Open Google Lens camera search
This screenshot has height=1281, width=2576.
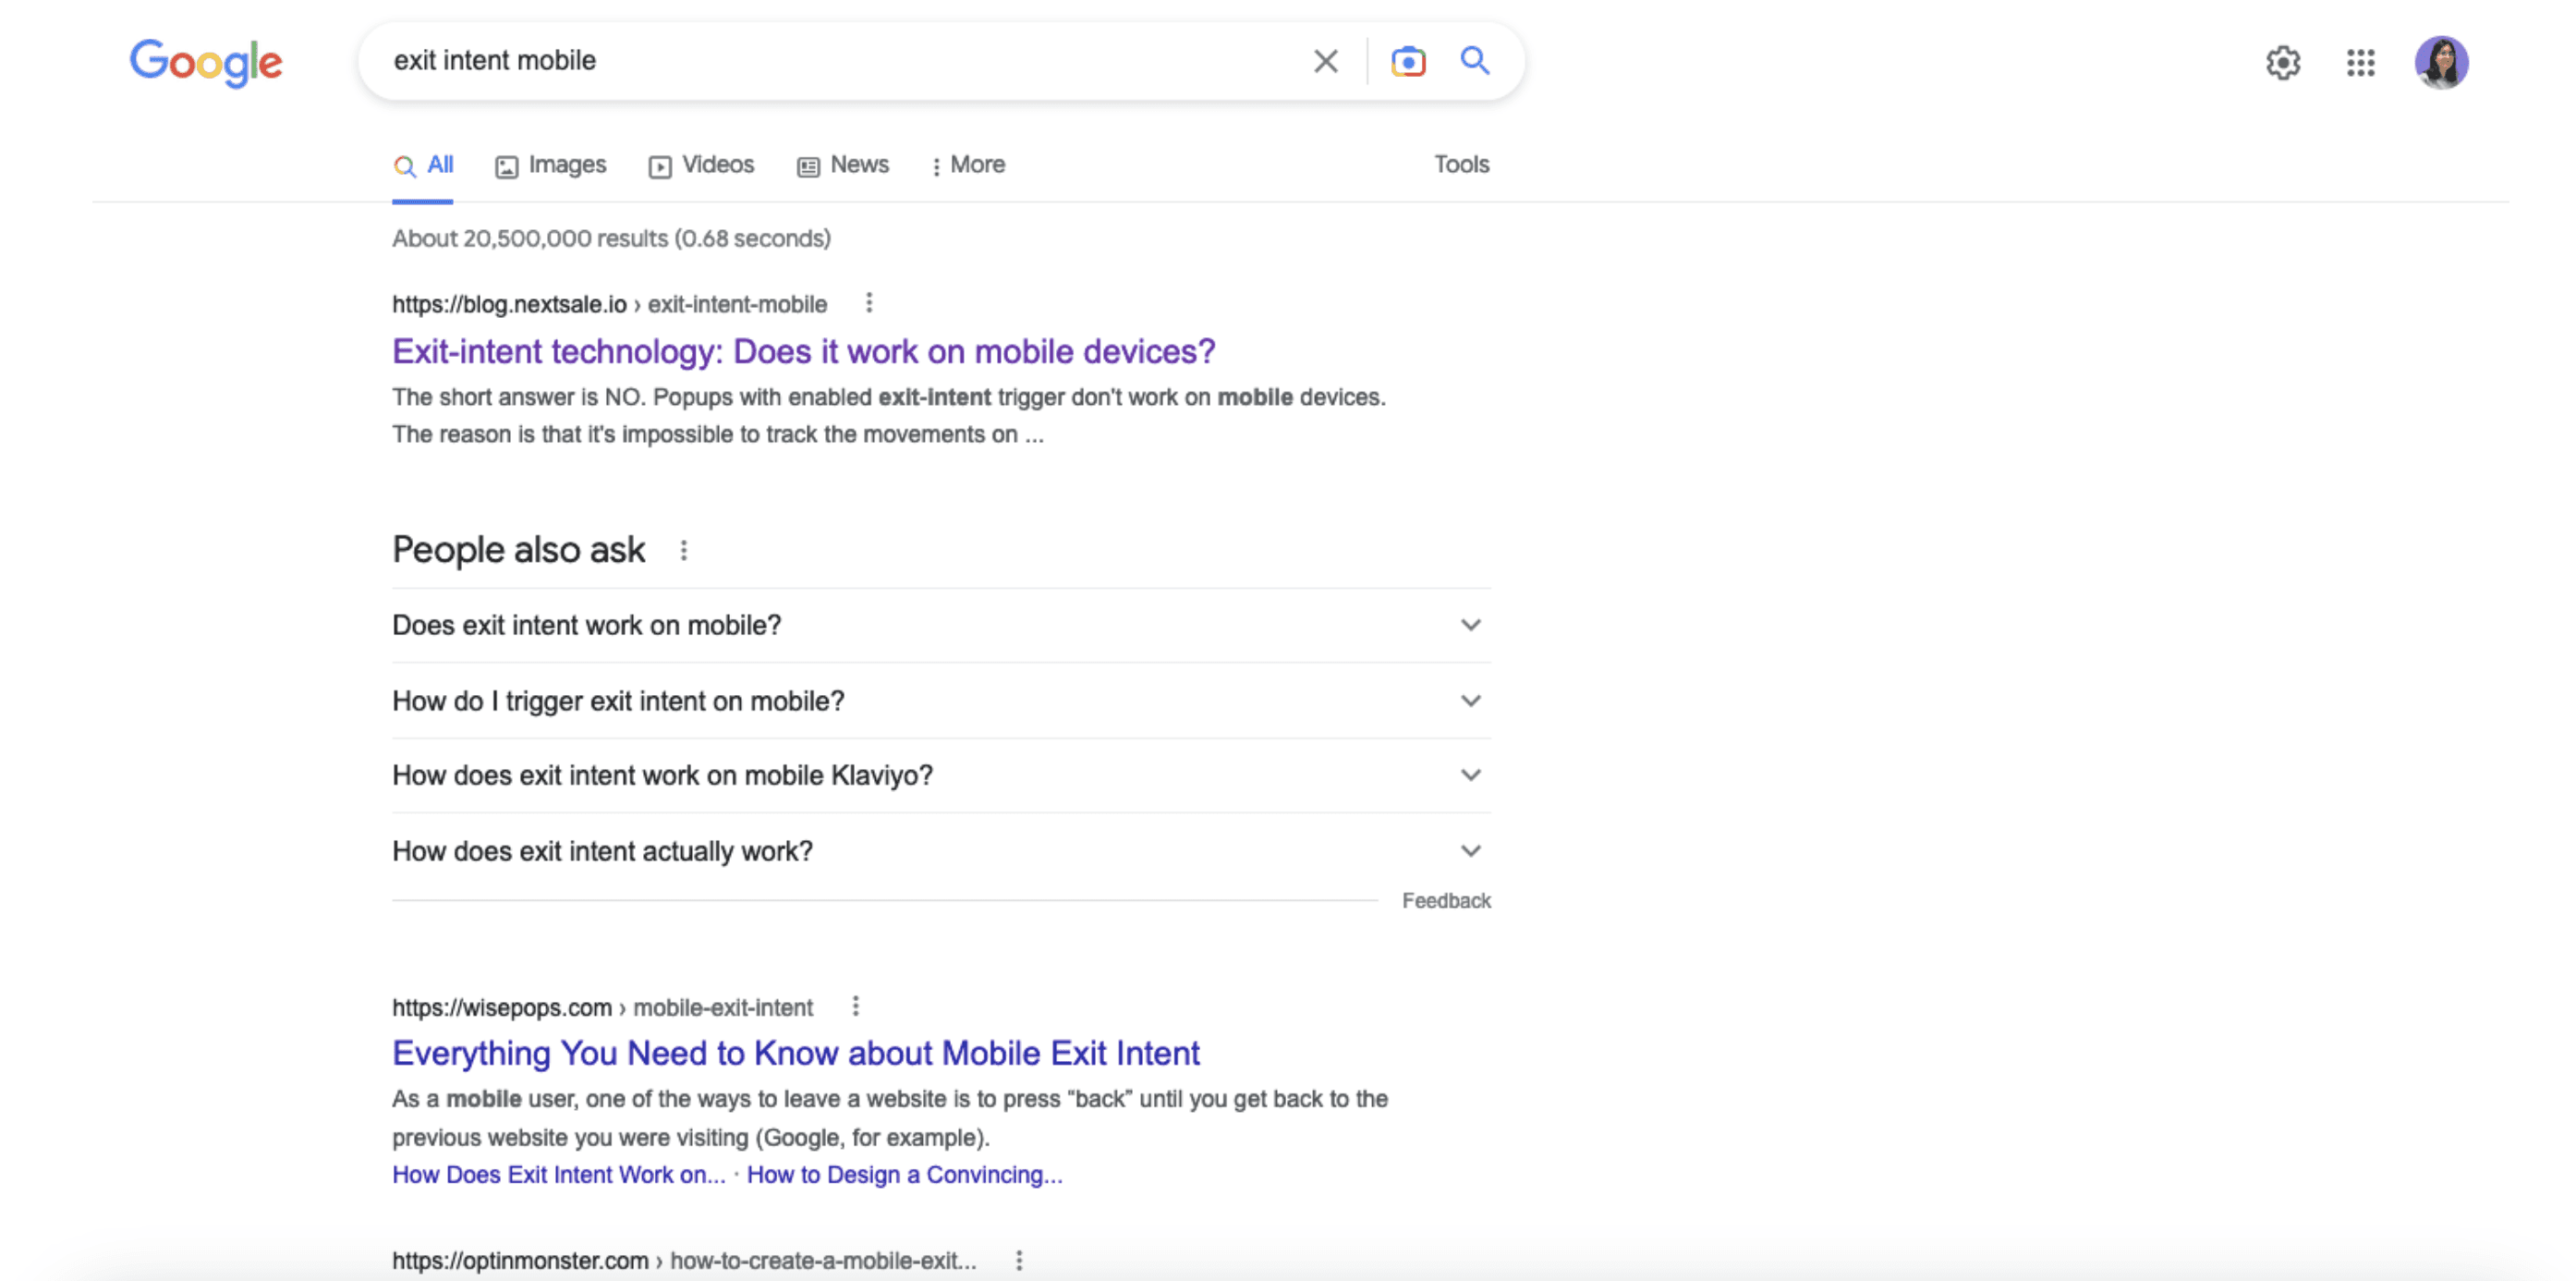(x=1407, y=61)
